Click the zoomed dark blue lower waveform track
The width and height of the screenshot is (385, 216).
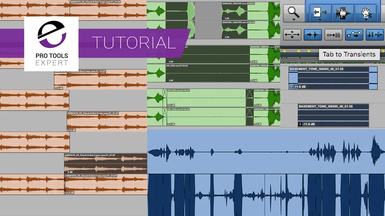[x=266, y=195]
